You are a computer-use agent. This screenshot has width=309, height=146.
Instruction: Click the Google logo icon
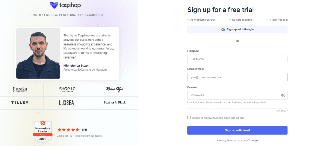click(223, 30)
